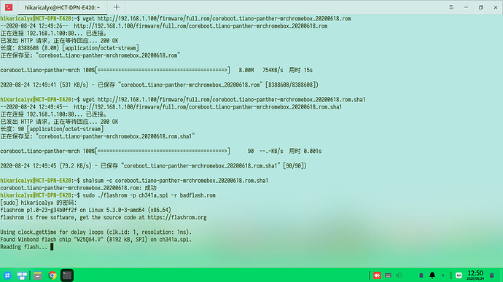The image size is (503, 282).
Task: Click the '2020-08-24 12:49:45 (79.2 KB/s)' saved line
Action: (153, 166)
